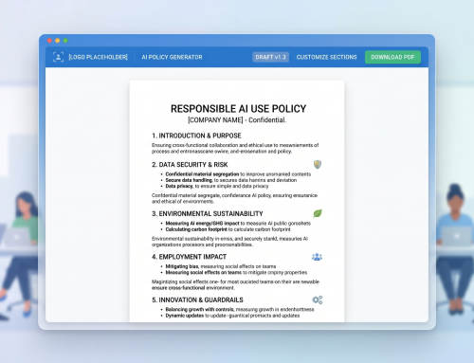Click the 3. Environmental Sustainability heading
Image resolution: width=474 pixels, height=363 pixels.
click(208, 213)
